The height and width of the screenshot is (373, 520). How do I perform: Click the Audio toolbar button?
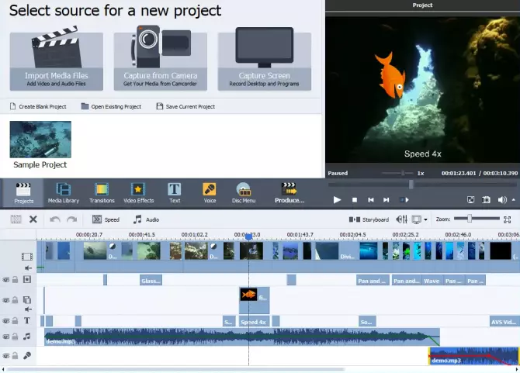coord(146,219)
